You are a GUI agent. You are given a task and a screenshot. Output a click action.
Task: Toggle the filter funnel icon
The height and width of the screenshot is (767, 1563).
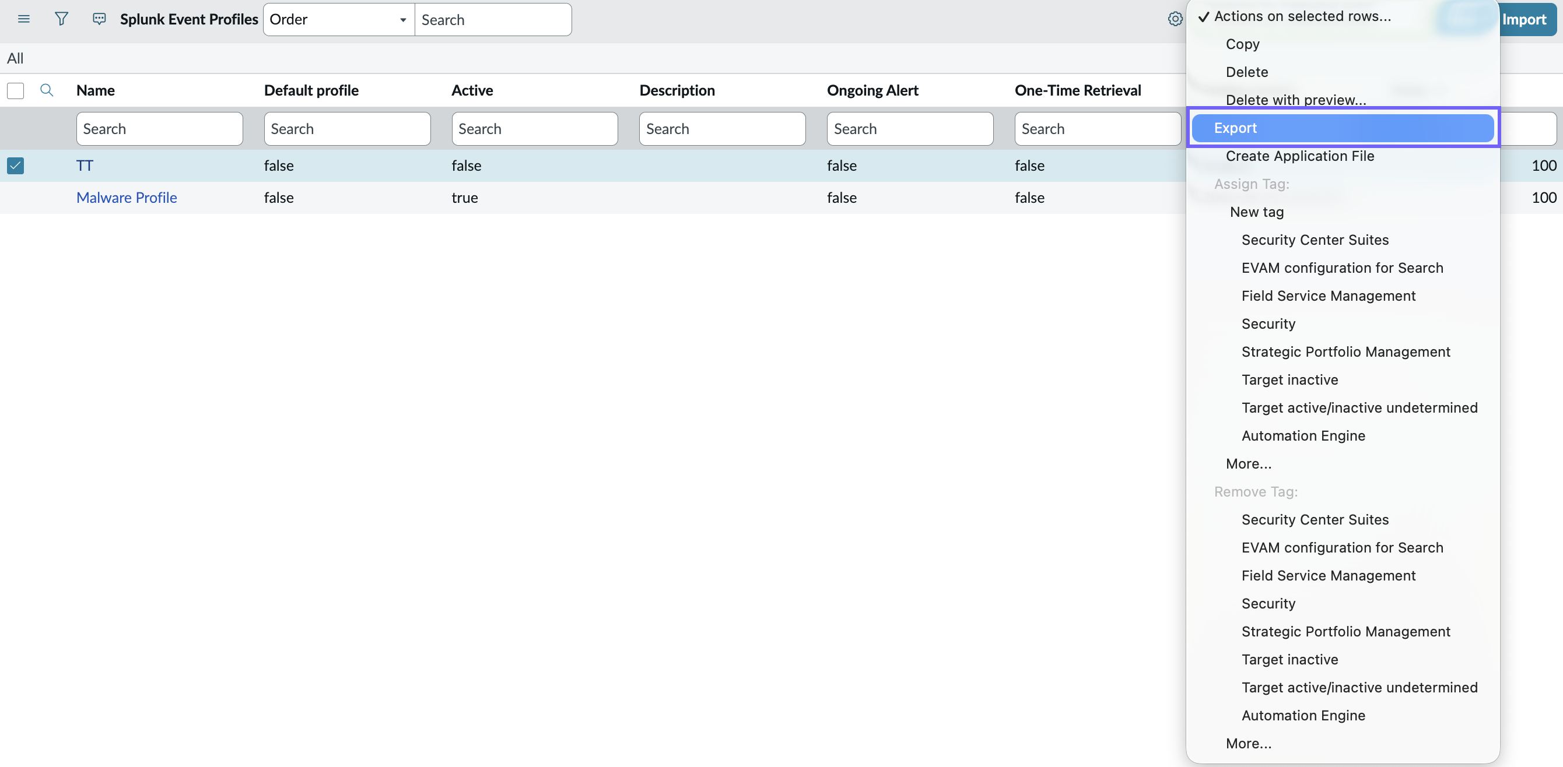(61, 19)
